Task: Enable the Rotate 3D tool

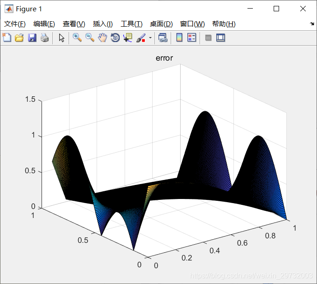Action: coord(115,38)
